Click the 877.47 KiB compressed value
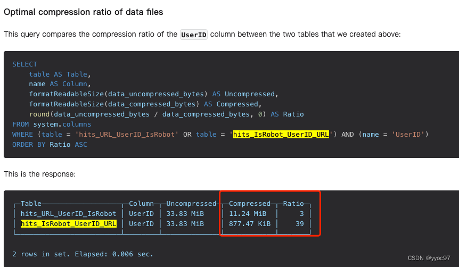This screenshot has height=267, width=459. pyautogui.click(x=250, y=224)
